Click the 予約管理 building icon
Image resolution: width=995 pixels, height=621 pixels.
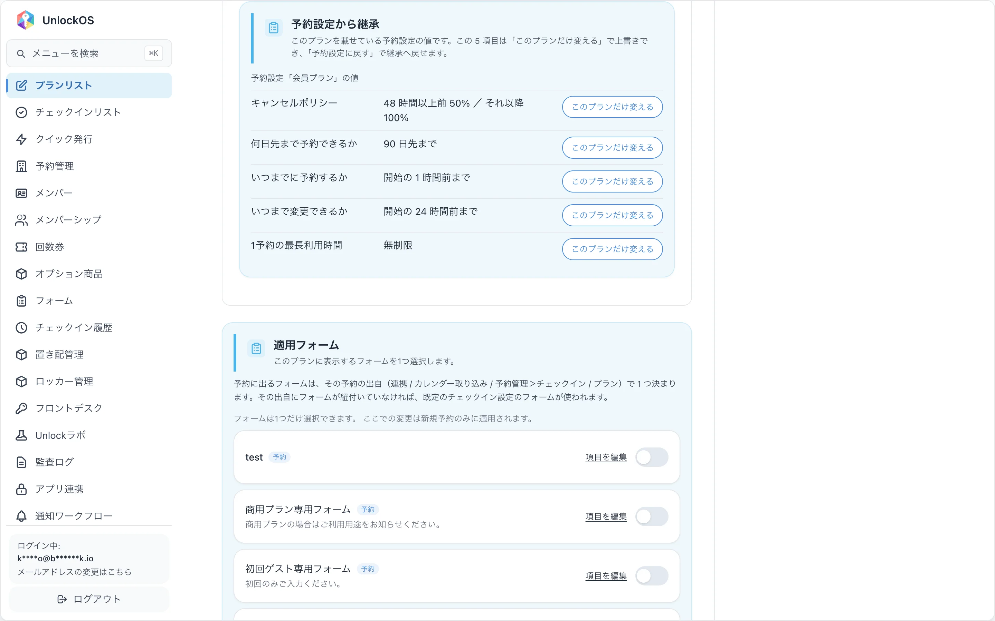tap(21, 166)
